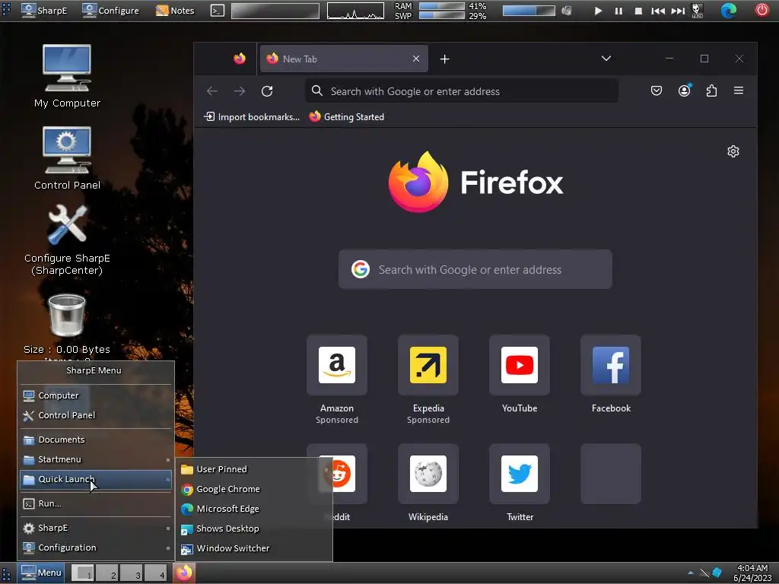The image size is (779, 584).
Task: Click the new tab page search box
Action: point(475,269)
